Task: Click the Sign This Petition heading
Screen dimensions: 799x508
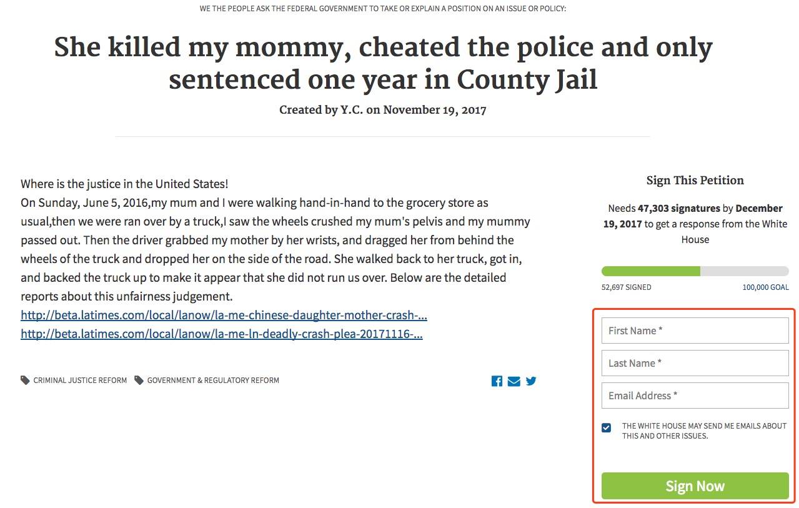Action: click(x=695, y=181)
